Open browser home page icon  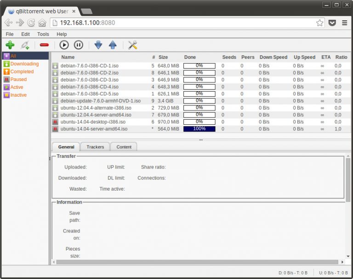[42, 23]
